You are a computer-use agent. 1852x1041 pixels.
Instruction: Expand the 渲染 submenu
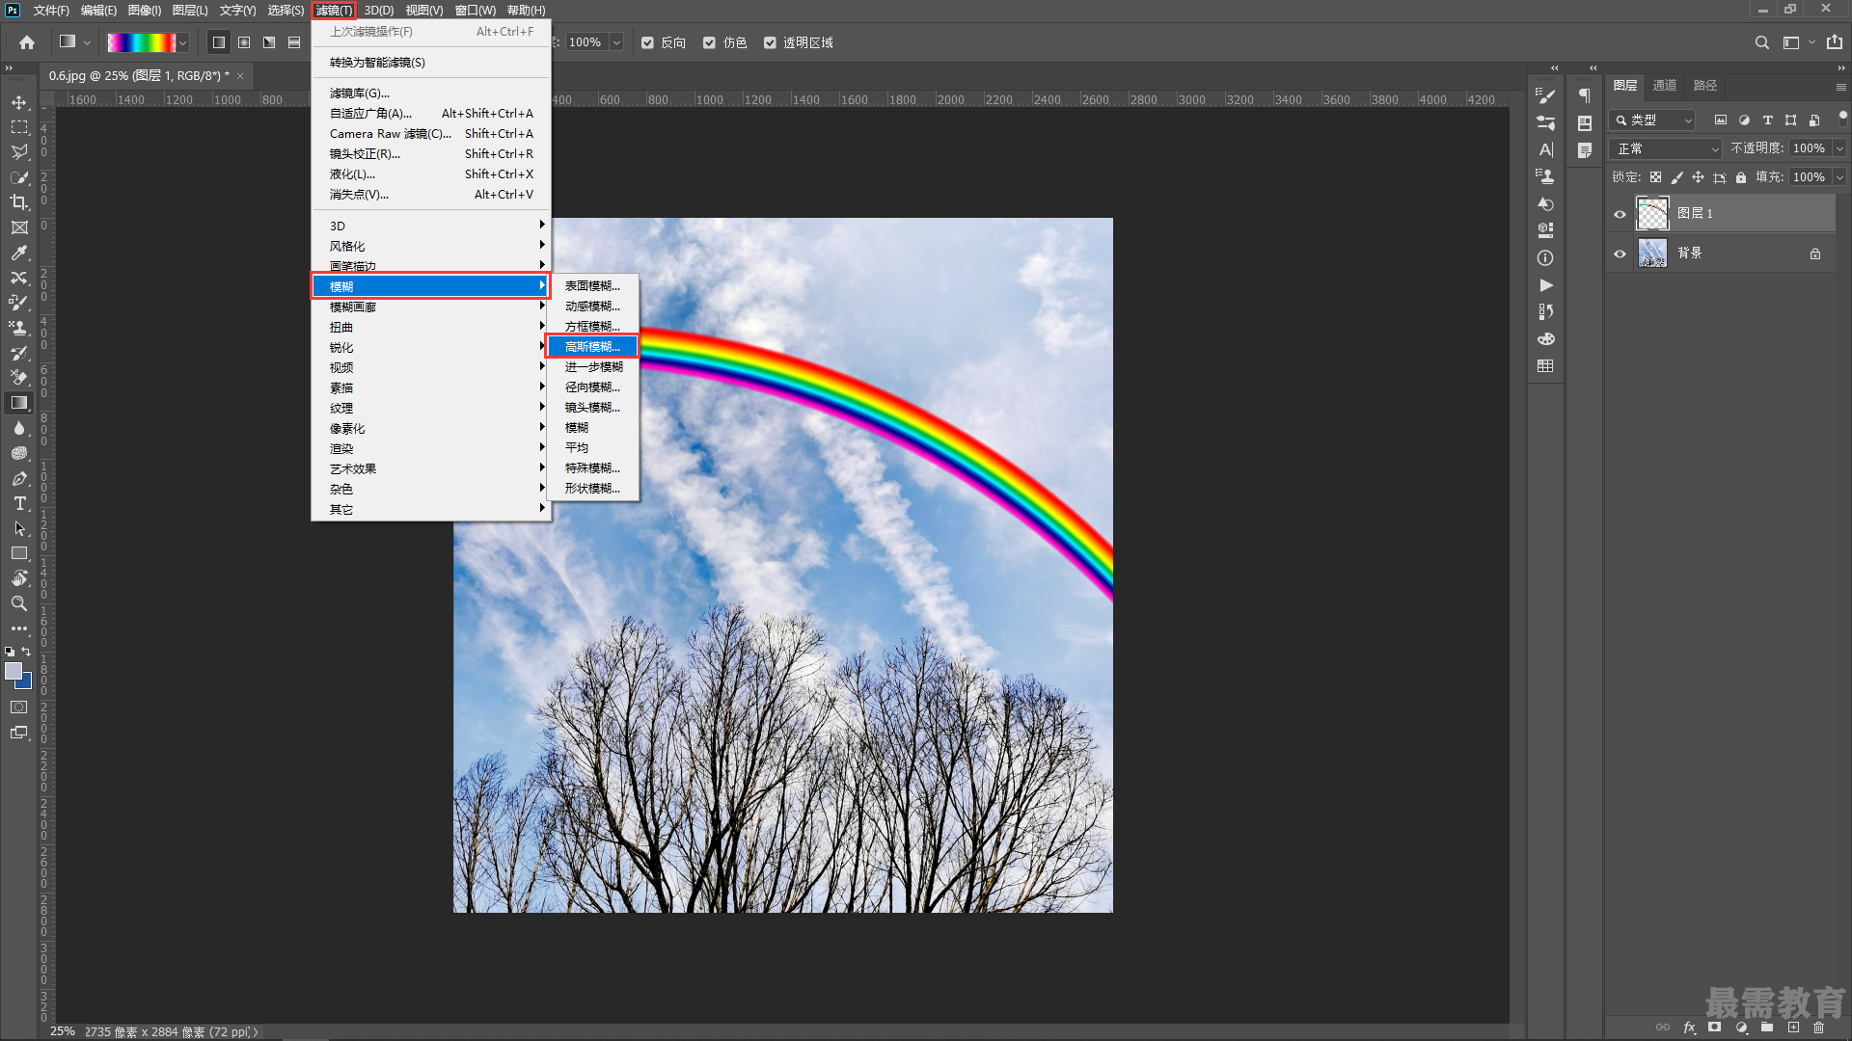430,449
